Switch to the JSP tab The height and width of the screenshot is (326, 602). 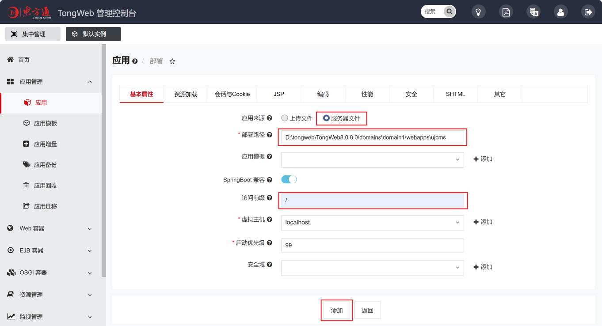coord(279,94)
